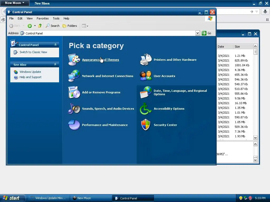Click the lower pane scroll up arrow
Screen dimensions: 270x202
(x=255, y=144)
